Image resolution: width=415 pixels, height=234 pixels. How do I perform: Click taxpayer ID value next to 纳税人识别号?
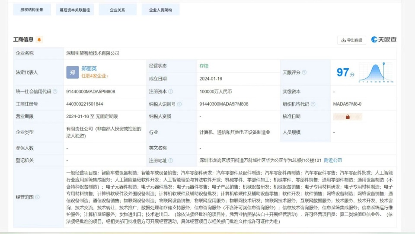[x=224, y=104]
